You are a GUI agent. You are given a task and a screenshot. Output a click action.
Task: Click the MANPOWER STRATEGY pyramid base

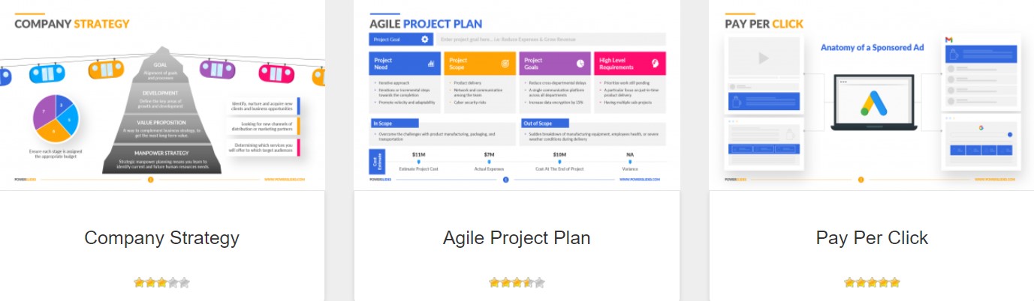160,159
